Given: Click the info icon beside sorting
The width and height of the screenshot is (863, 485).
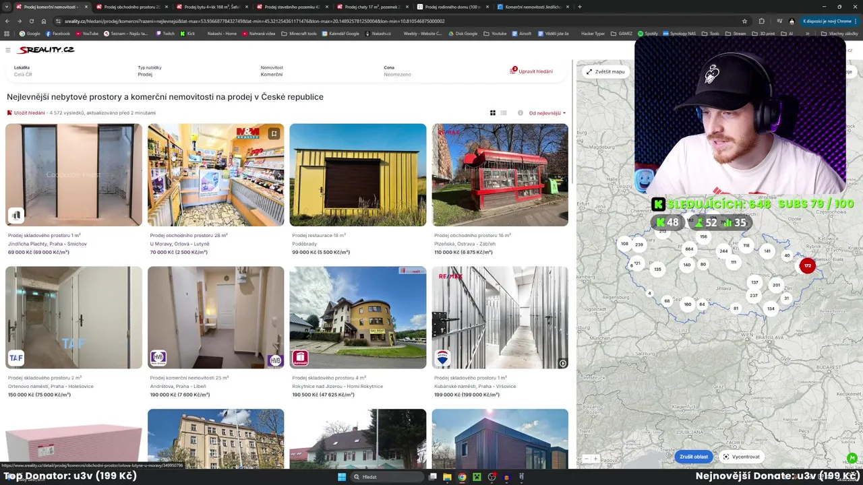Looking at the screenshot, I should coord(520,113).
